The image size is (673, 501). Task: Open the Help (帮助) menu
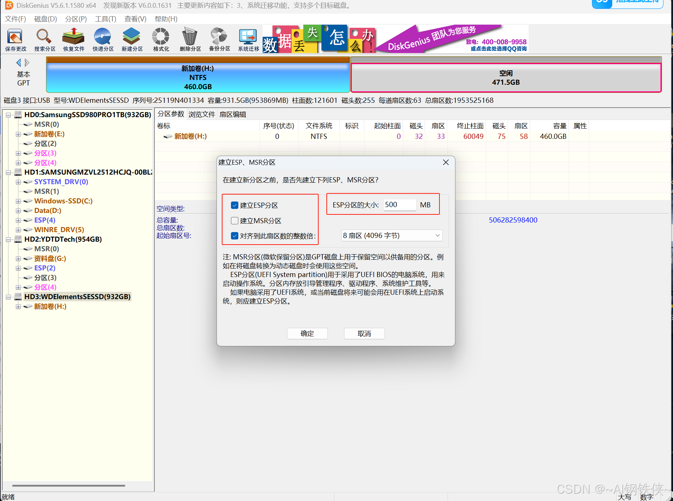tap(166, 19)
